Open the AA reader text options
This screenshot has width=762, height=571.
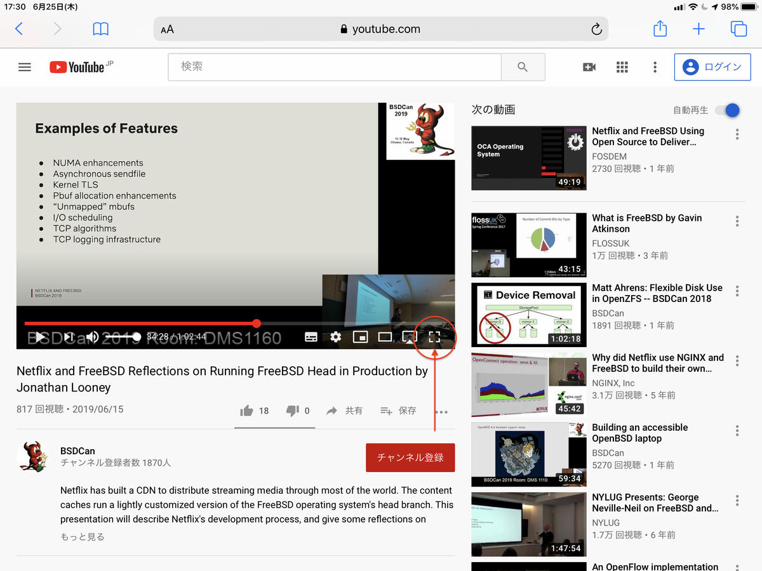(x=168, y=29)
